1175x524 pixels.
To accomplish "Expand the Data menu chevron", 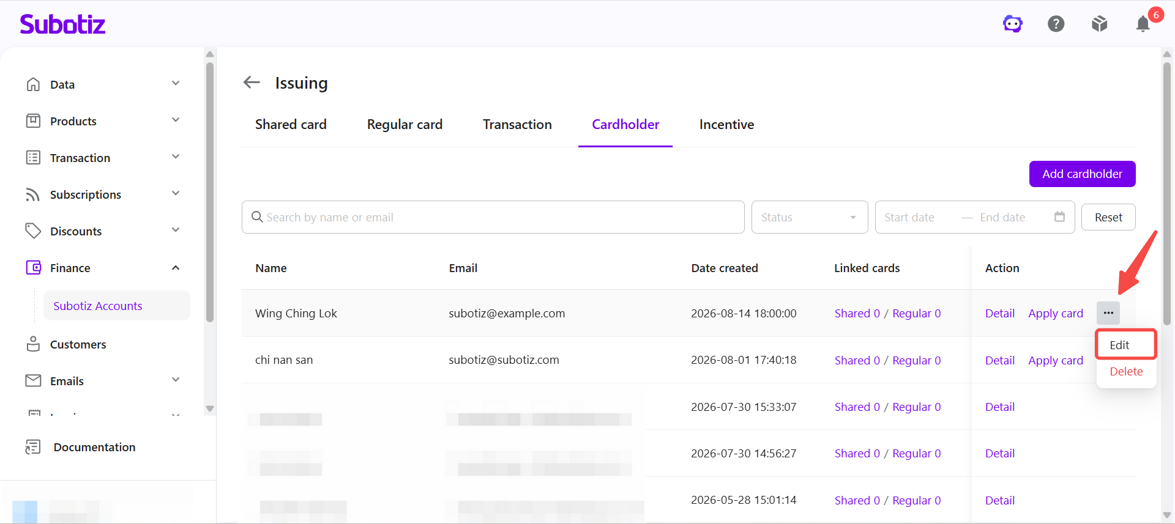I will pos(176,83).
